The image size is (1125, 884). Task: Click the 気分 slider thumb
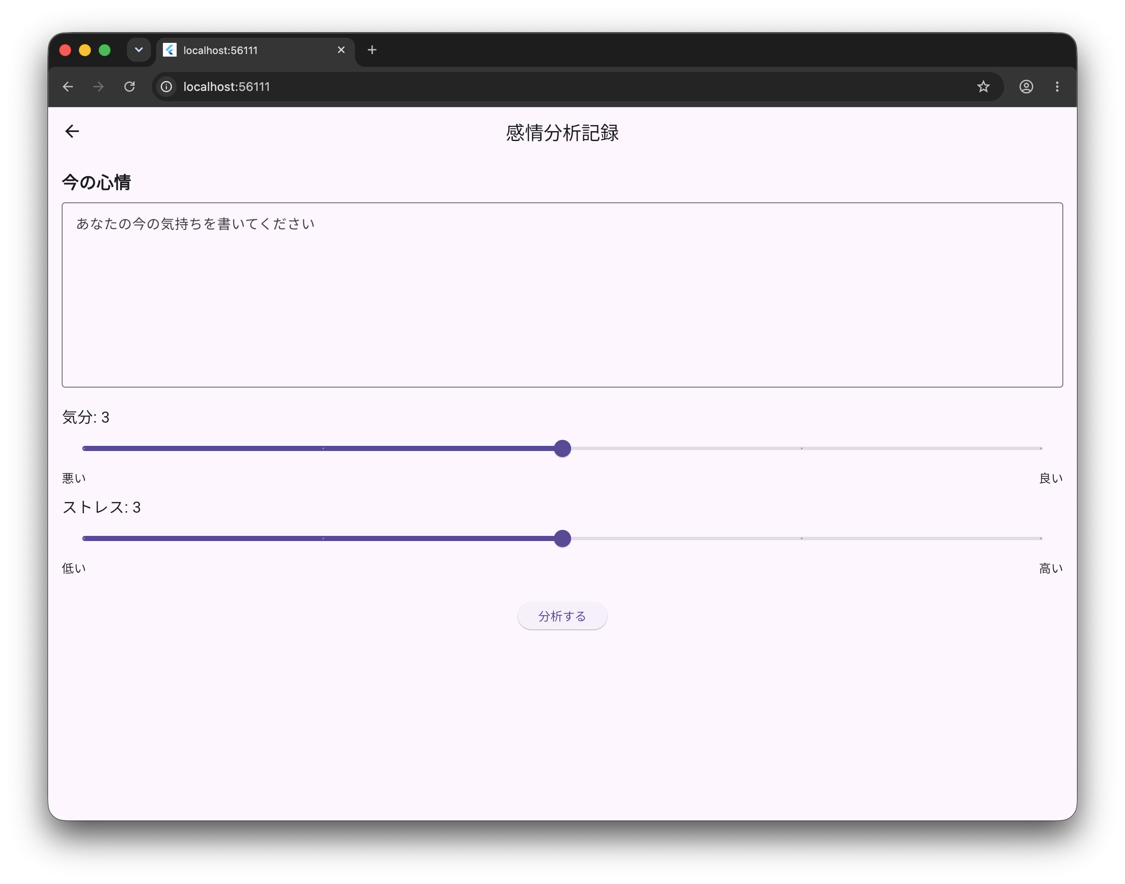562,448
